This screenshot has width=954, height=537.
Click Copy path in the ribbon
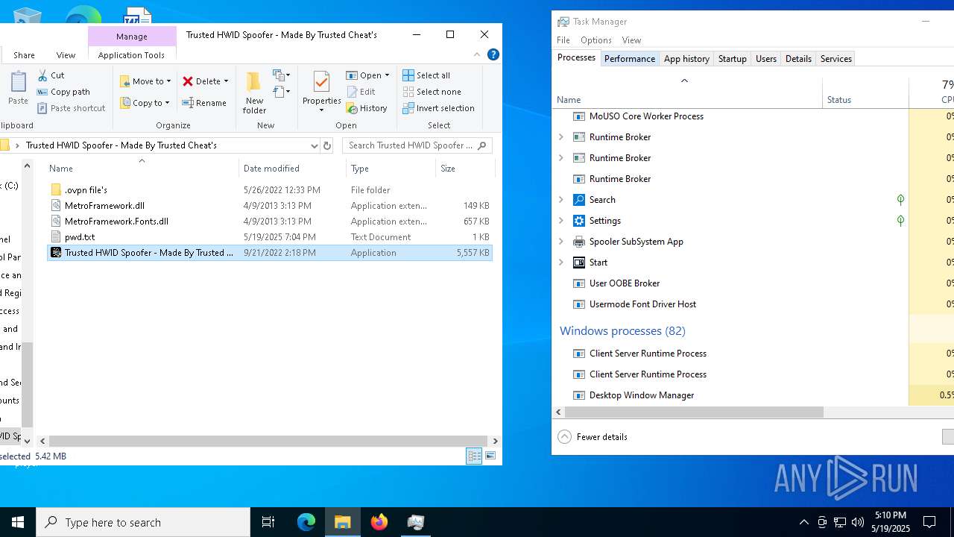pyautogui.click(x=63, y=92)
